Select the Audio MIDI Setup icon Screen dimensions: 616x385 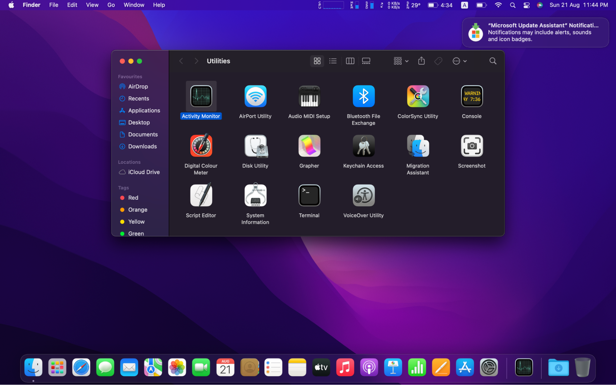[309, 96]
